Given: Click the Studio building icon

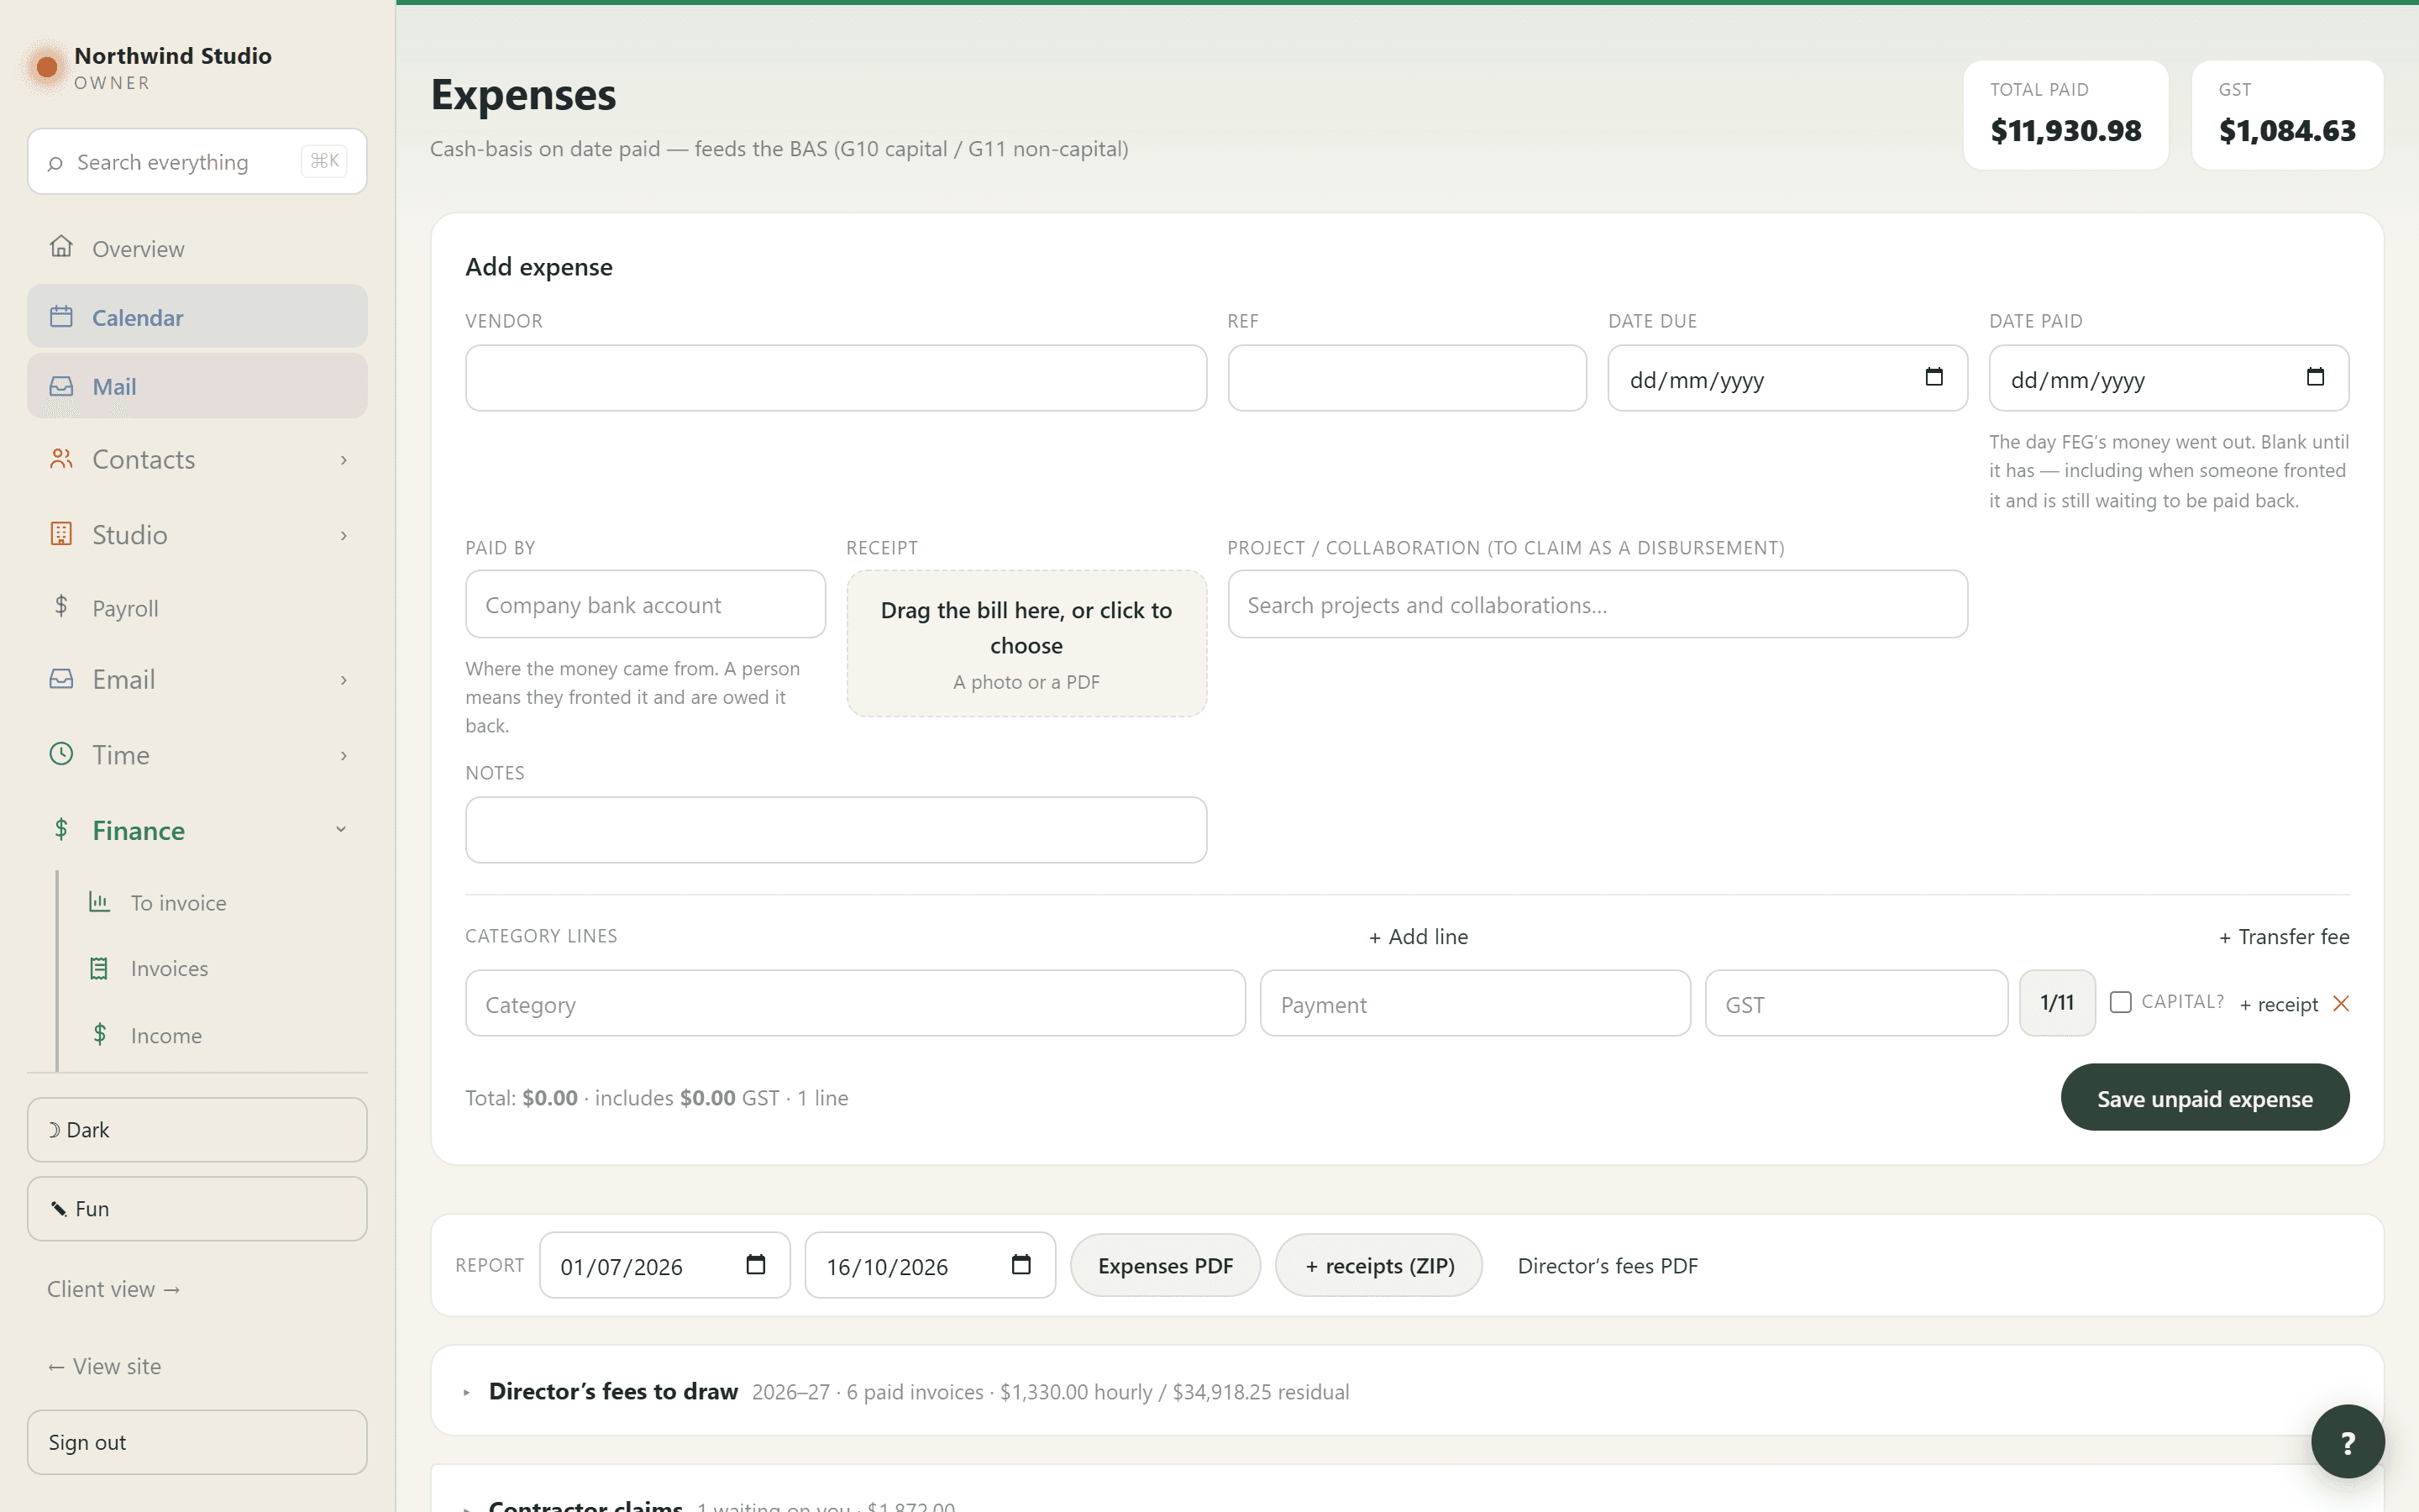Looking at the screenshot, I should pos(61,534).
